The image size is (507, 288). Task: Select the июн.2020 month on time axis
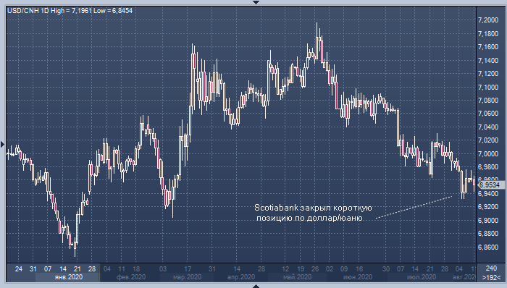358,277
